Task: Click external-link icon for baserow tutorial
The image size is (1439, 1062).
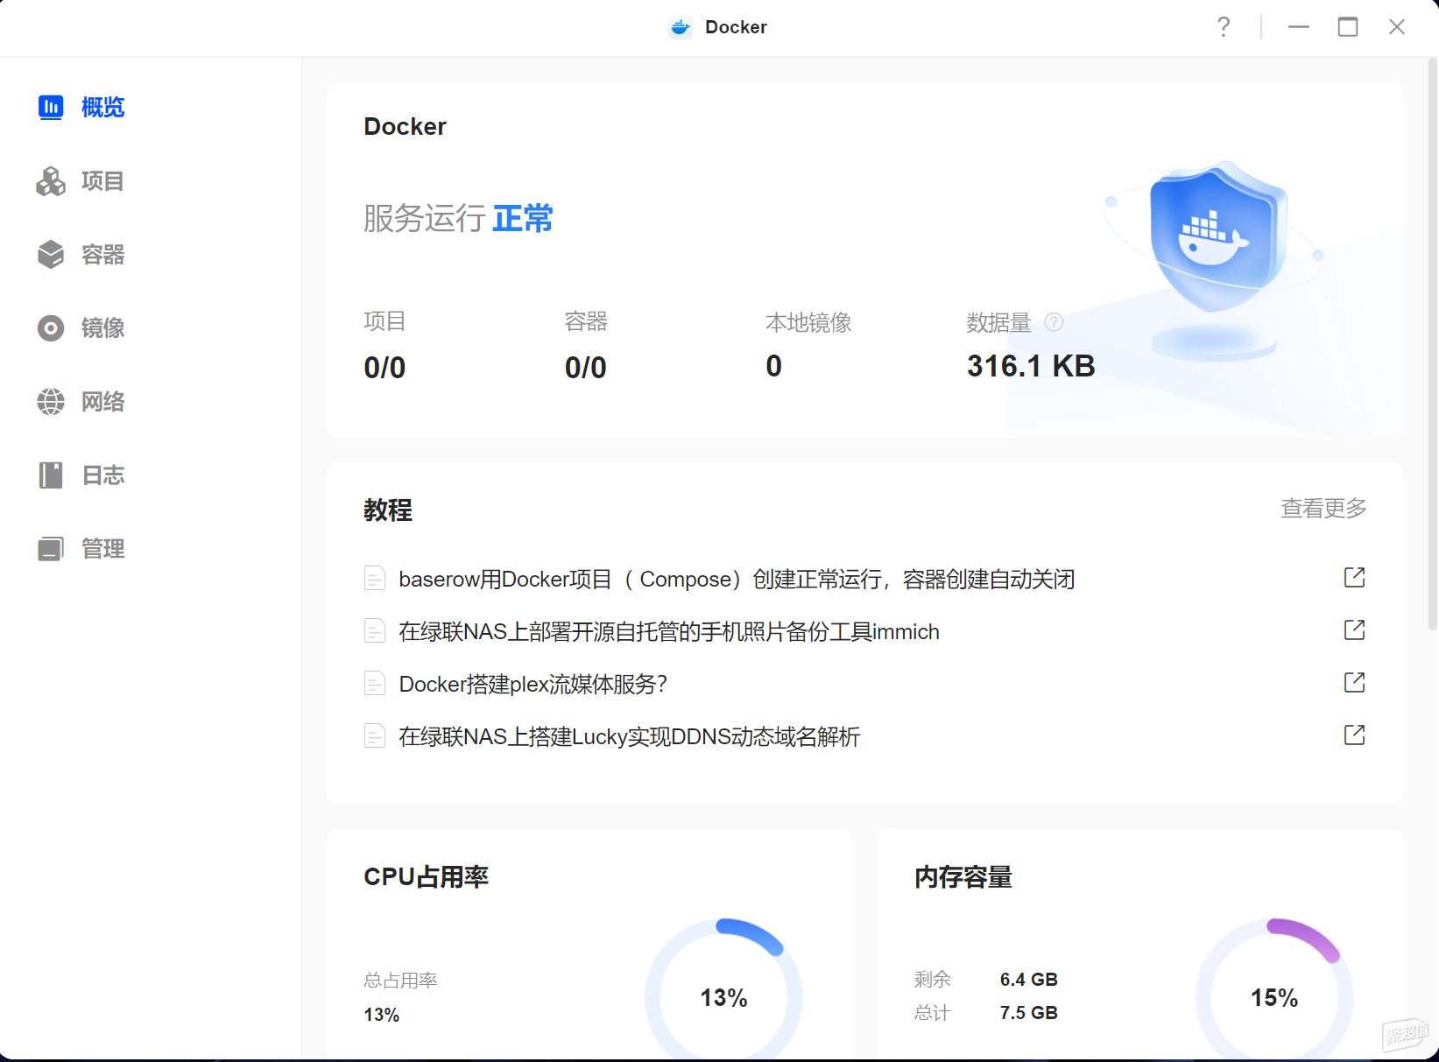Action: point(1355,578)
